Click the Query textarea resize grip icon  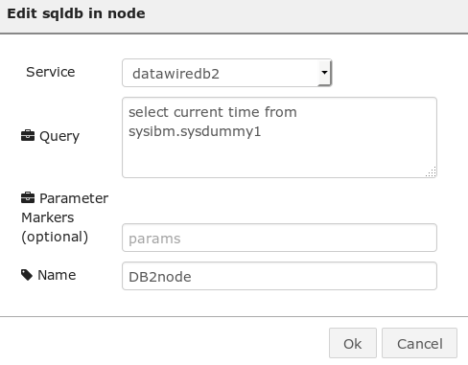432,172
